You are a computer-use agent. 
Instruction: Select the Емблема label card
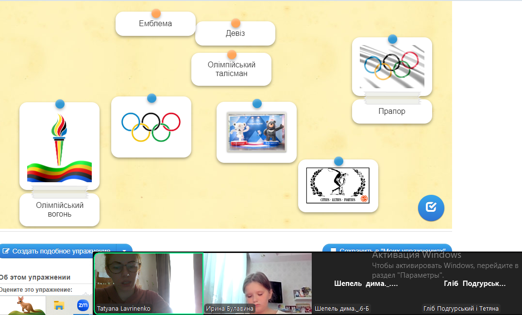click(x=155, y=24)
